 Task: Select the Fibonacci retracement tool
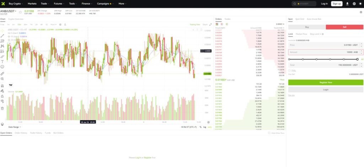(2, 41)
